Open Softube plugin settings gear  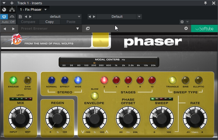[186, 28]
